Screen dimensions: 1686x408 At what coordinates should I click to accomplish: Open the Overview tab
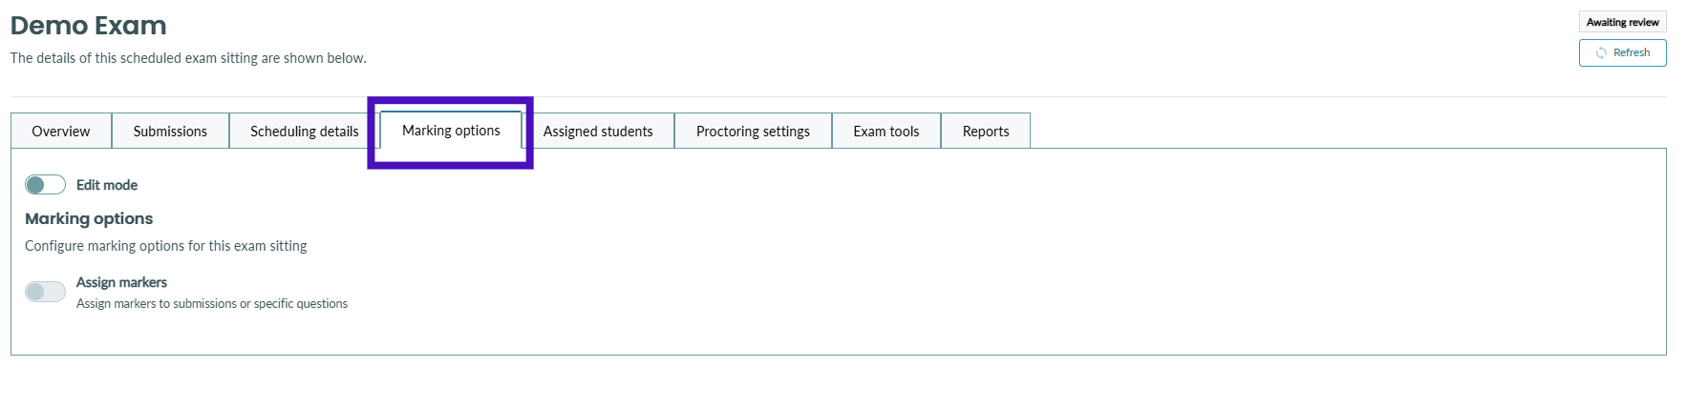(61, 131)
